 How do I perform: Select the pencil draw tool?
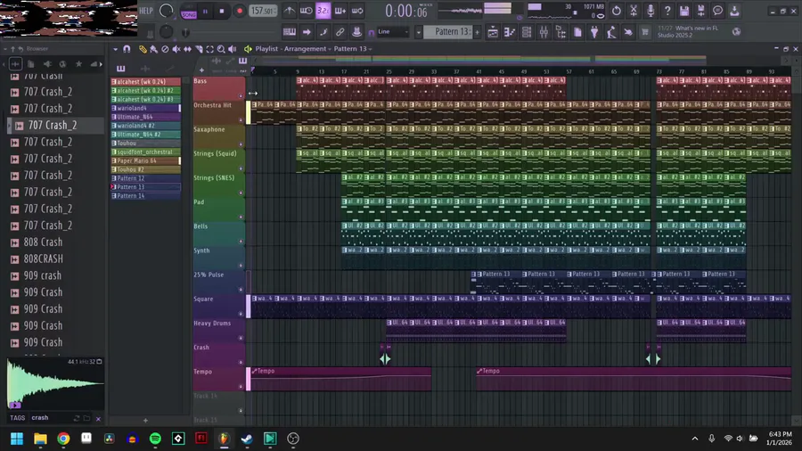click(143, 49)
